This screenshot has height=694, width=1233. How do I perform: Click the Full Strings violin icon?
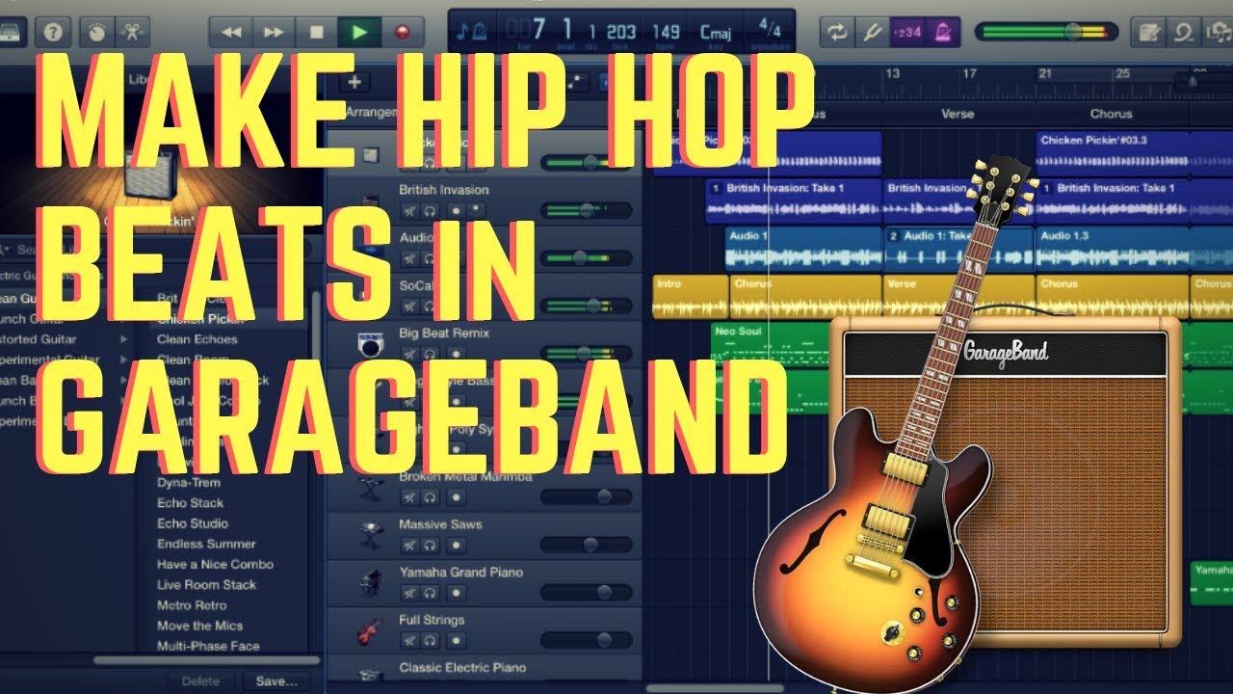point(369,631)
